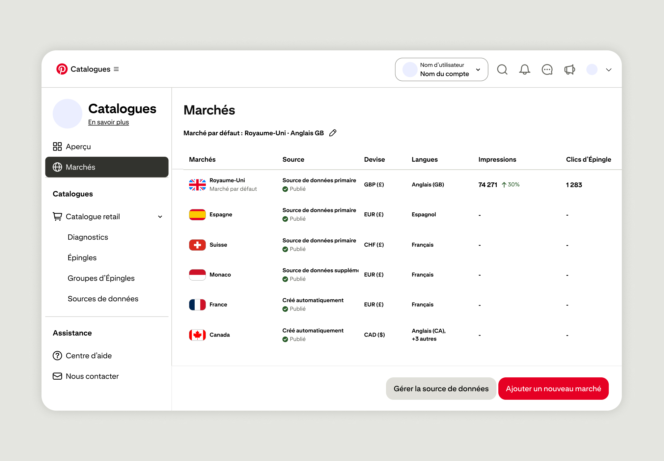664x461 pixels.
Task: Open the hamburger menu next to Catalogues
Action: point(116,69)
